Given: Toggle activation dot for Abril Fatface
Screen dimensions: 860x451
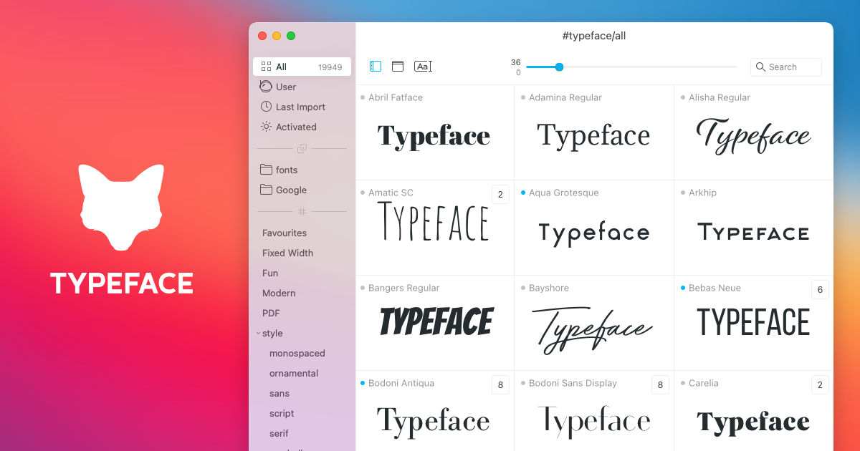Looking at the screenshot, I should [x=363, y=97].
